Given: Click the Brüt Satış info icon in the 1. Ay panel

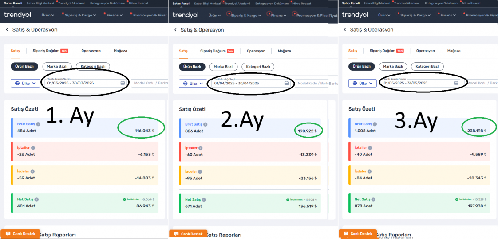Looking at the screenshot, I should coord(38,124).
